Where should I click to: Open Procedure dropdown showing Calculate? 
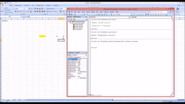pos(171,17)
